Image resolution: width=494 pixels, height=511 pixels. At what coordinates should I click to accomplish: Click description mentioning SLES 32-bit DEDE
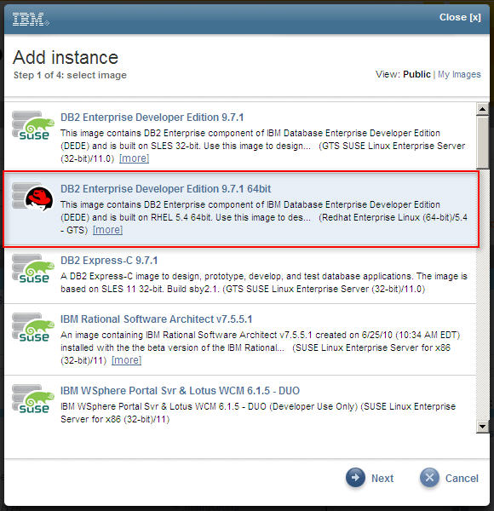pyautogui.click(x=262, y=146)
